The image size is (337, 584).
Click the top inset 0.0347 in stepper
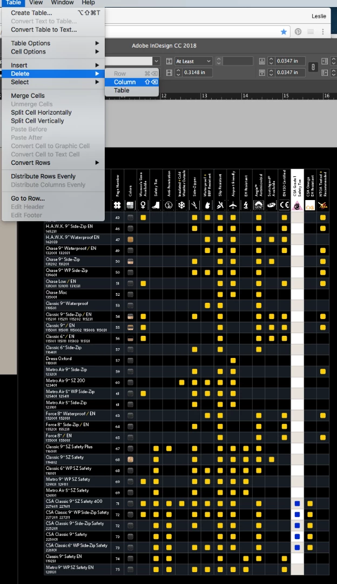tap(271, 61)
